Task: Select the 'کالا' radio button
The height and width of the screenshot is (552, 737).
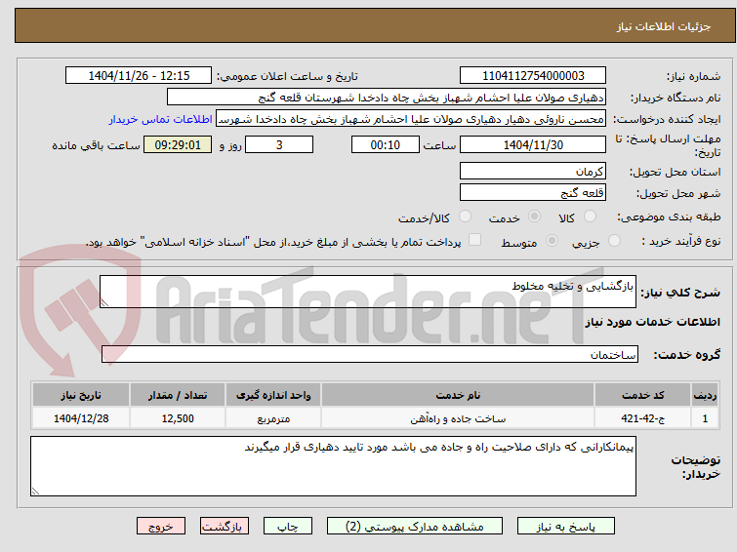Action: [590, 217]
